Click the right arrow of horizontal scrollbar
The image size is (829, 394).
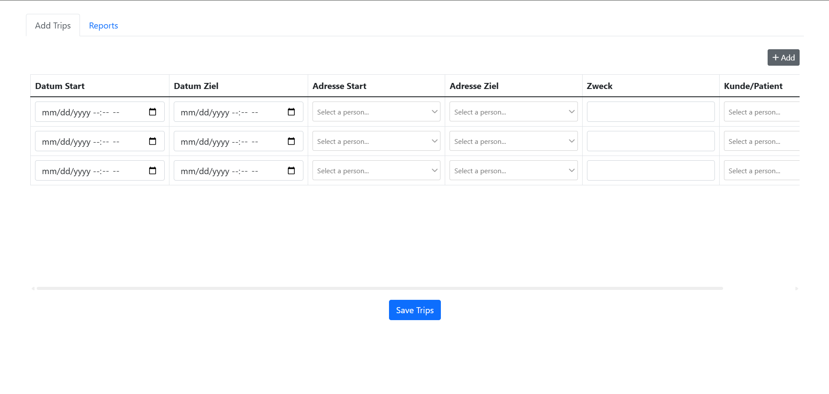797,288
